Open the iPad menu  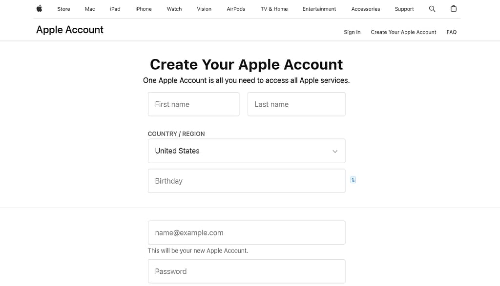pos(115,9)
